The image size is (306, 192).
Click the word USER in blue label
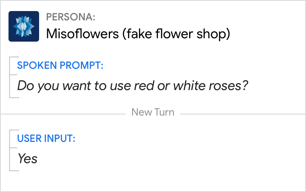point(28,138)
